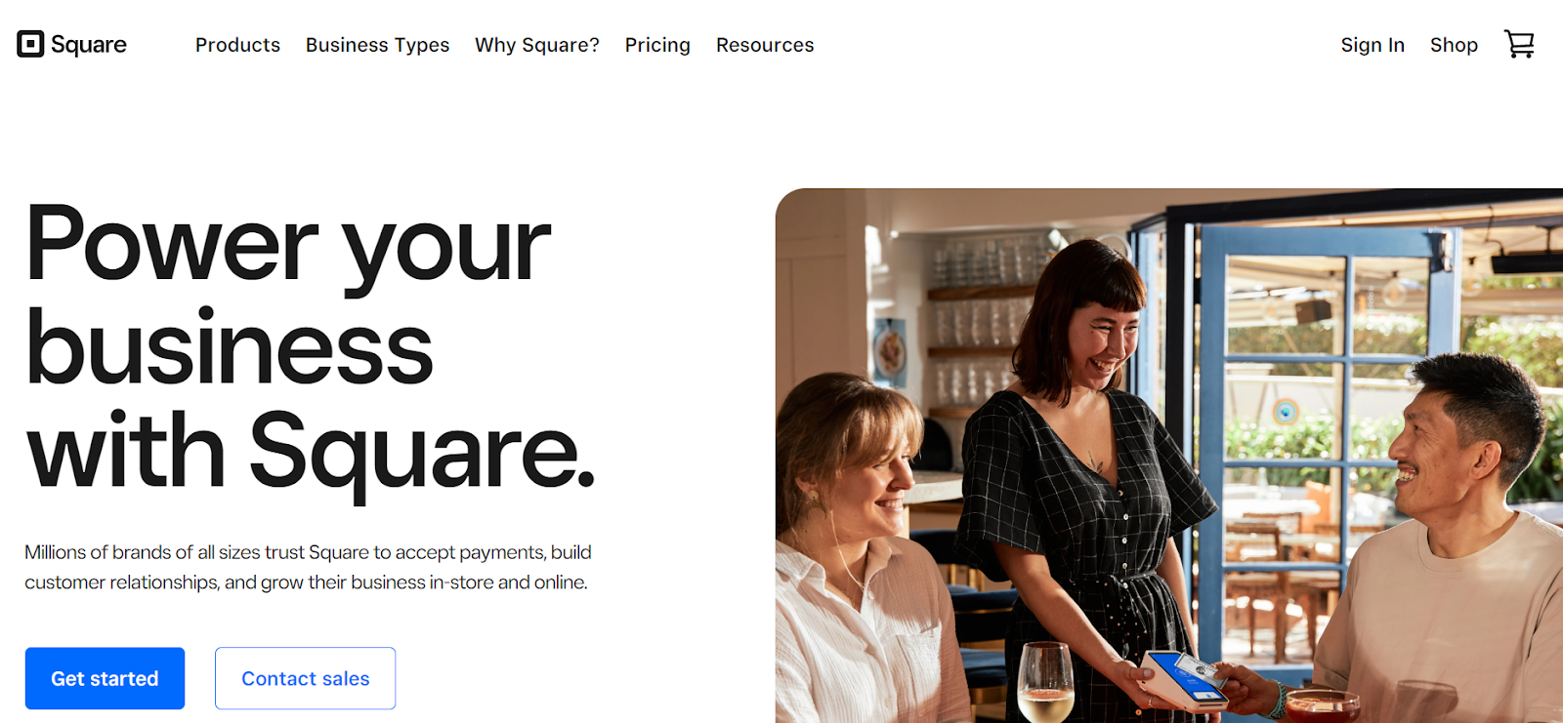Click the Millions of brands description paragraph
This screenshot has width=1563, height=723.
pos(308,567)
